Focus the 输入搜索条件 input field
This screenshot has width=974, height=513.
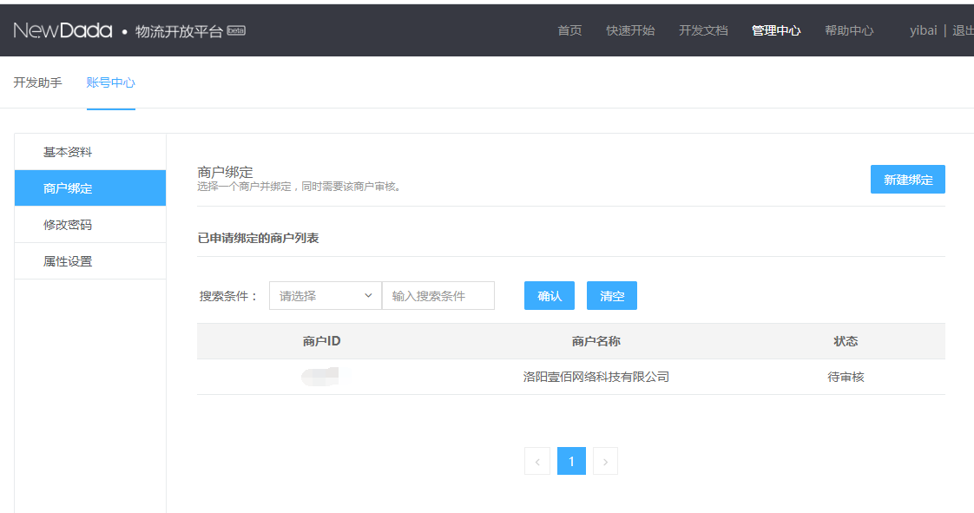[x=438, y=296]
